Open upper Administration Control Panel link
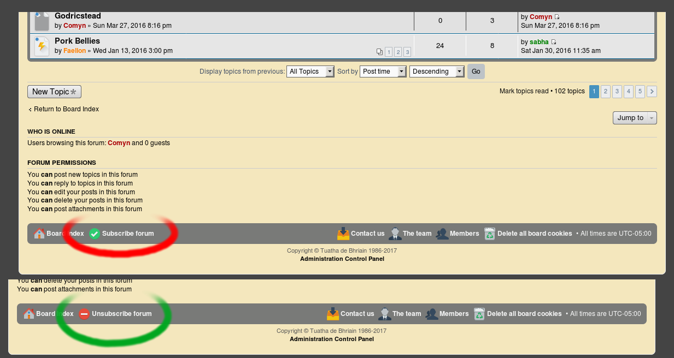Viewport: 674px width, 358px height. (342, 259)
